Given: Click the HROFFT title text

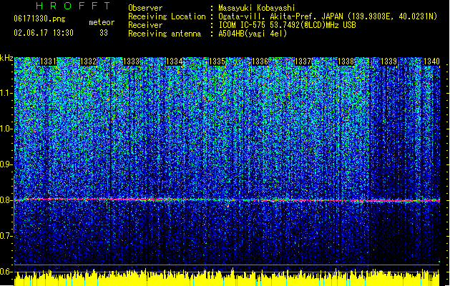Looking at the screenshot, I should 74,6.
